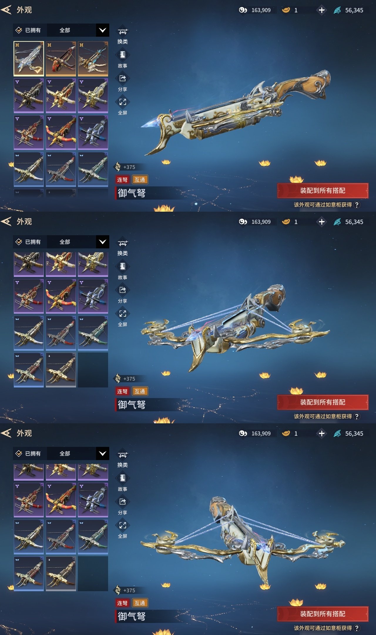Click the plus icon beside ingots in the second screen
The width and height of the screenshot is (376, 635).
322,222
